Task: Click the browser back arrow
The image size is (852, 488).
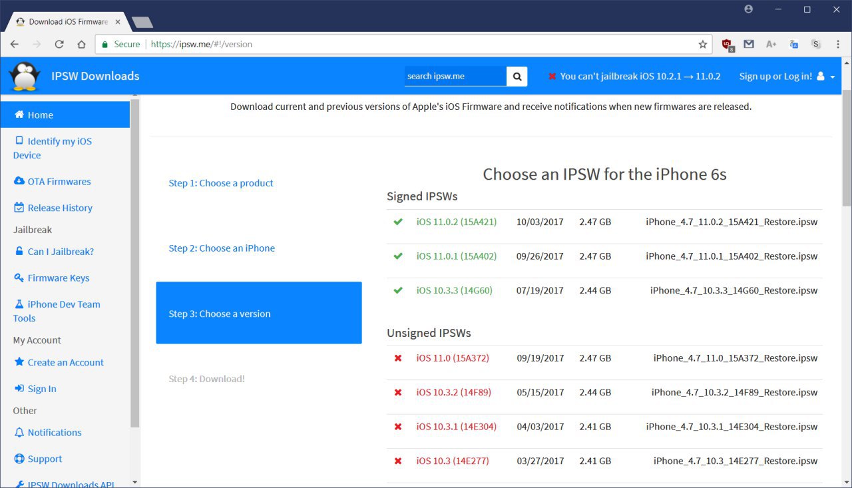Action: point(15,44)
